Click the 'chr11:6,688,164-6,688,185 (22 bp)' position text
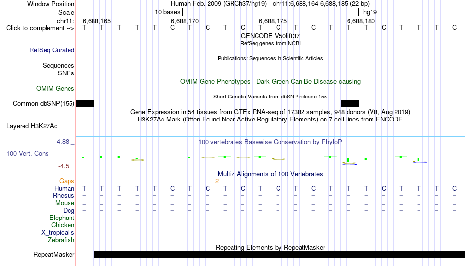This screenshot has width=465, height=266. 321,4
